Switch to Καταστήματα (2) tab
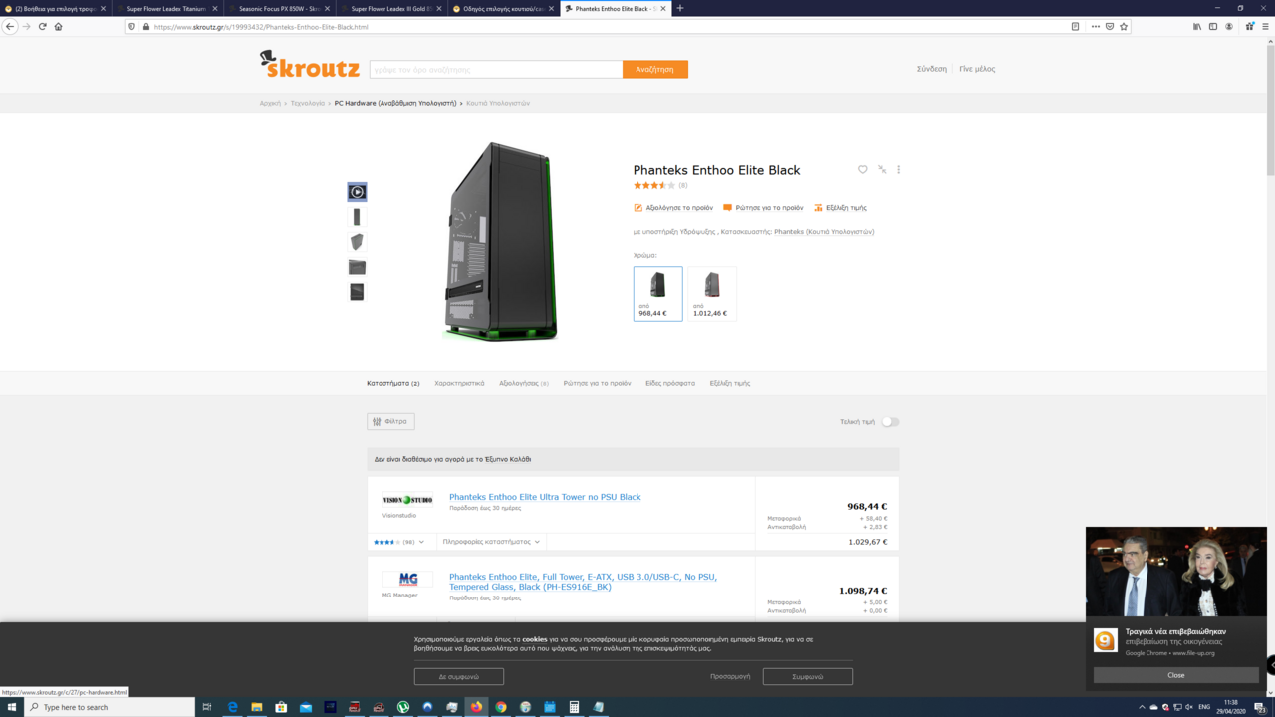 [393, 383]
